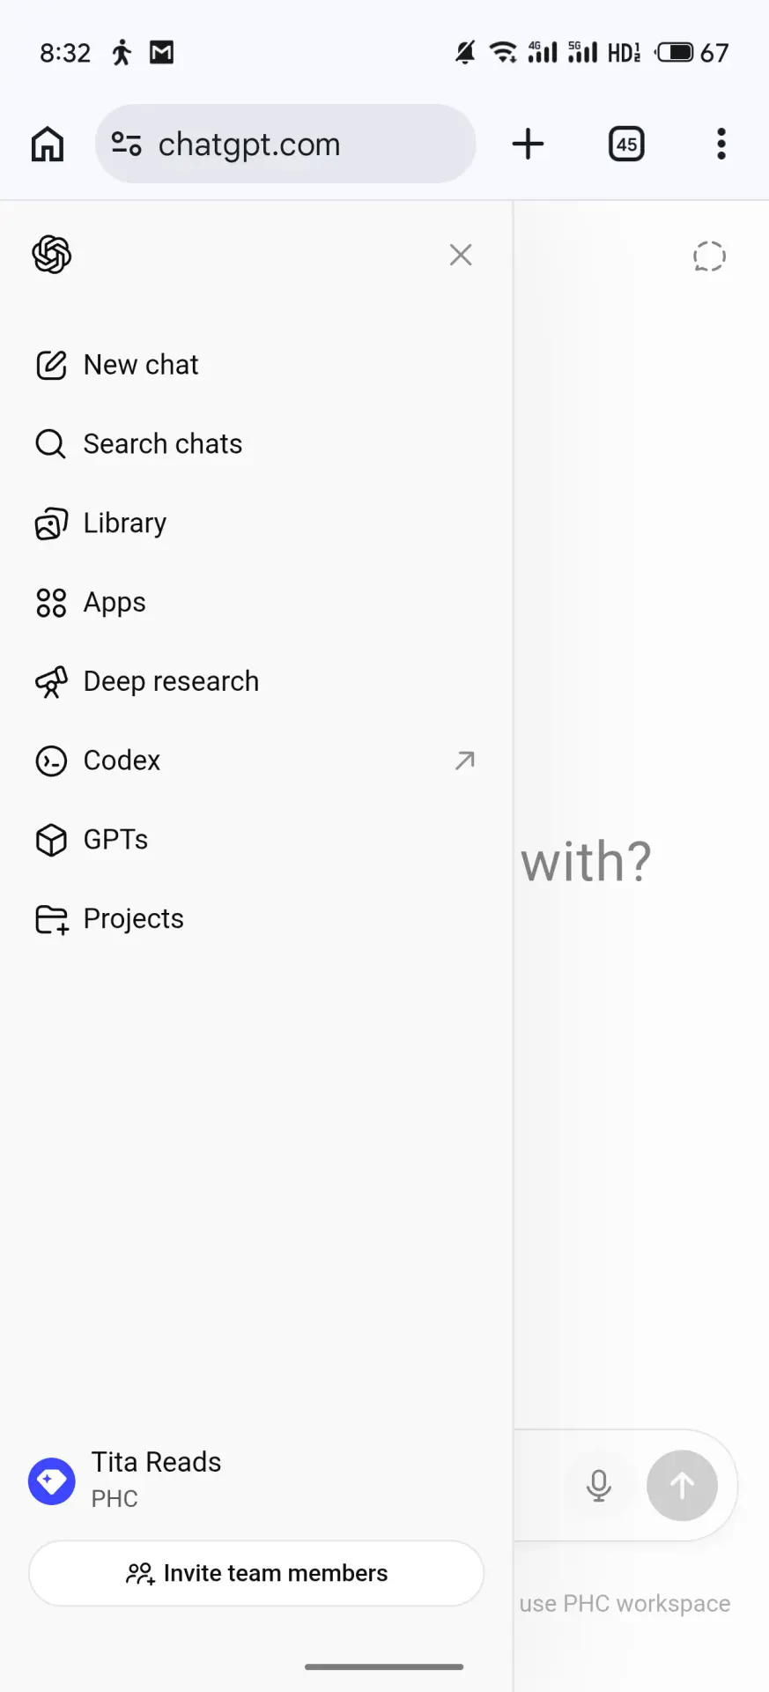Tap the chatgpt.com address bar
This screenshot has width=769, height=1692.
pyautogui.click(x=285, y=144)
